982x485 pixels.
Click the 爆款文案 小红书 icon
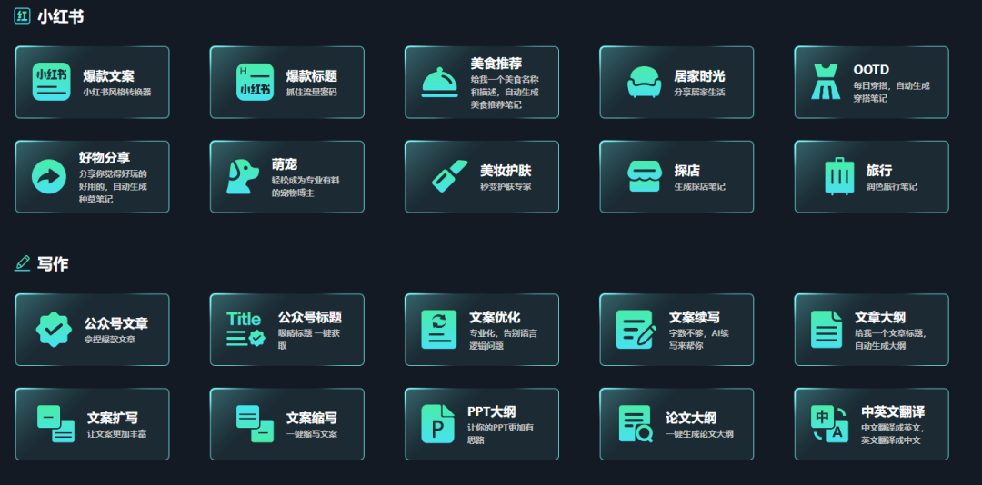tap(53, 83)
